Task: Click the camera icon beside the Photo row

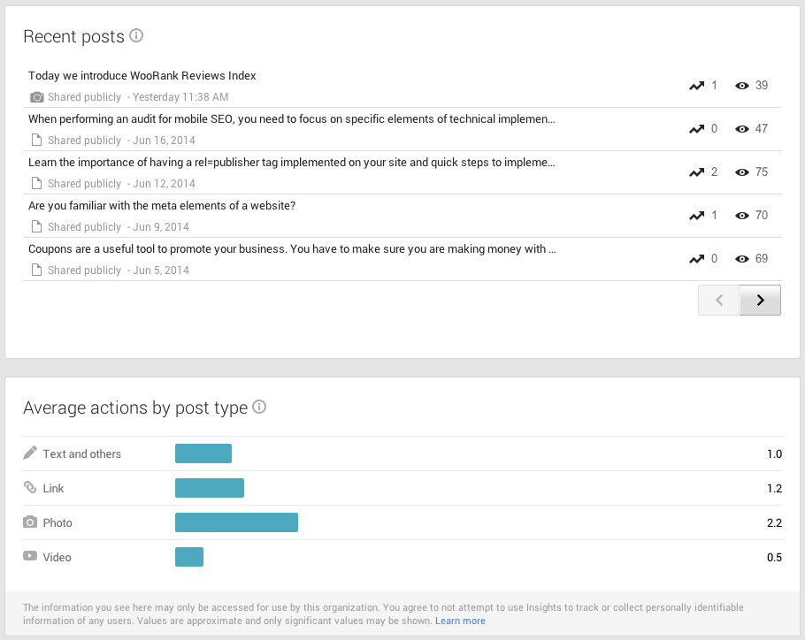Action: tap(29, 522)
